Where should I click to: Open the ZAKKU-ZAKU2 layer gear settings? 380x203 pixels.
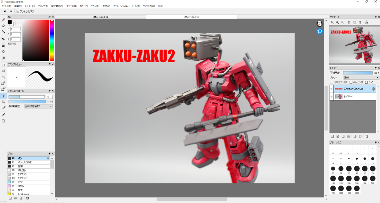[373, 89]
